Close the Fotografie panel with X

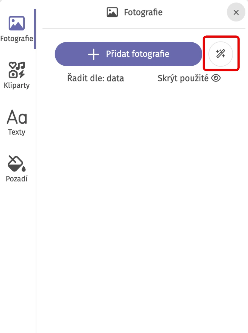click(x=236, y=12)
